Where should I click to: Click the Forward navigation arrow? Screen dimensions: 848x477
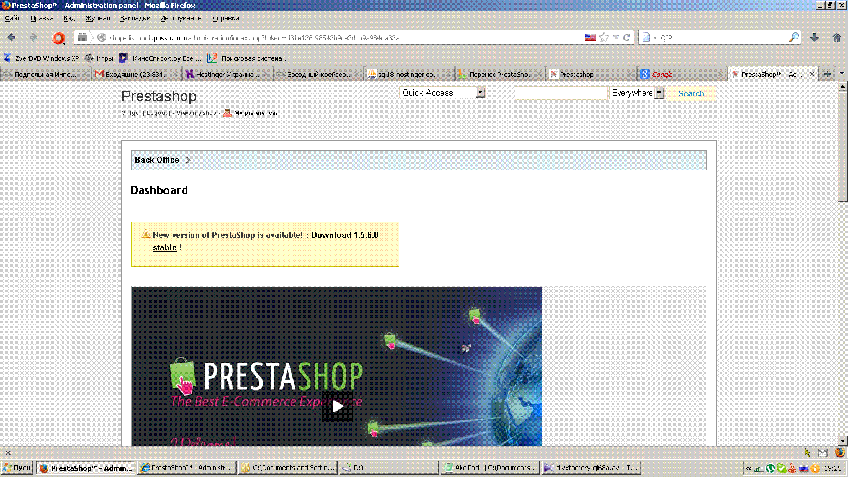(34, 37)
